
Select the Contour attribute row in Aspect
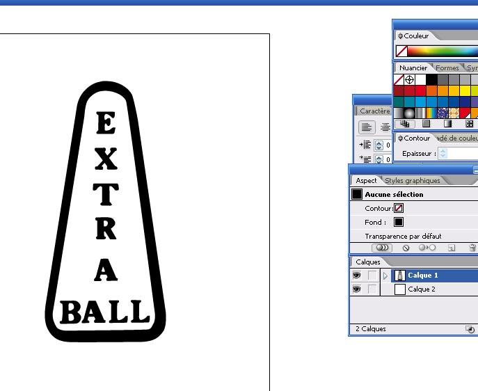click(x=414, y=208)
